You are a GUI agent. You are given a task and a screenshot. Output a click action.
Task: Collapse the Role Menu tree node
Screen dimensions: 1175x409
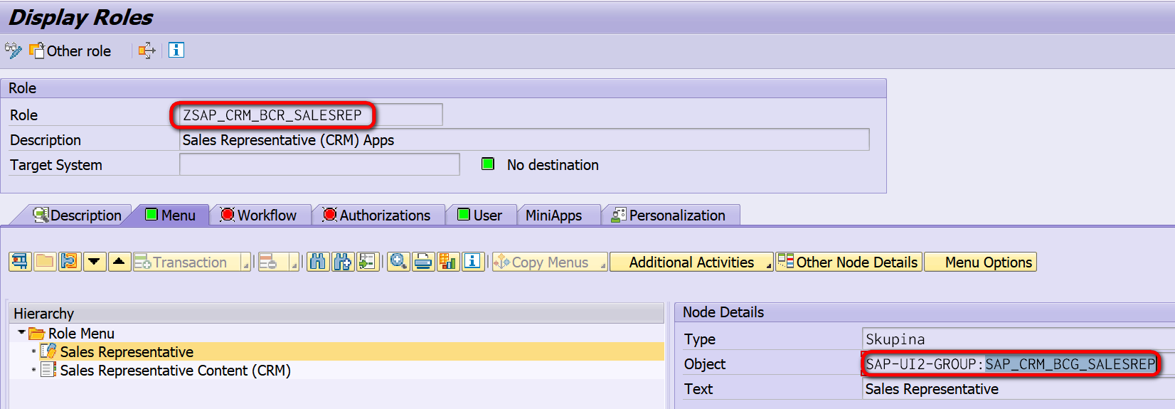click(21, 332)
